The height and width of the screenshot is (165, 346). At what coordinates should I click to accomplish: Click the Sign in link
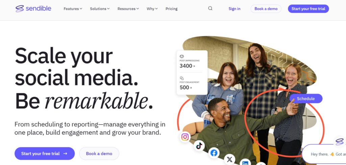click(234, 9)
